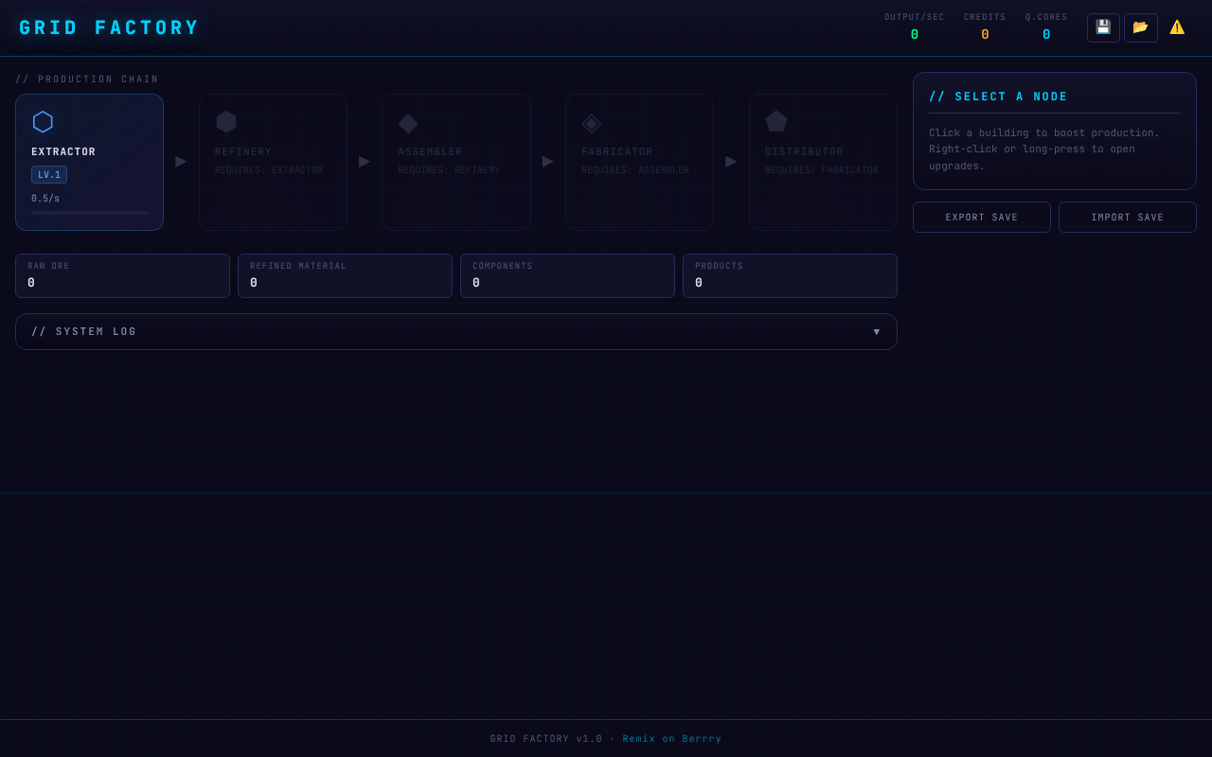The height and width of the screenshot is (757, 1212).
Task: Click the Raw Ore resource counter
Action: pyautogui.click(x=122, y=276)
